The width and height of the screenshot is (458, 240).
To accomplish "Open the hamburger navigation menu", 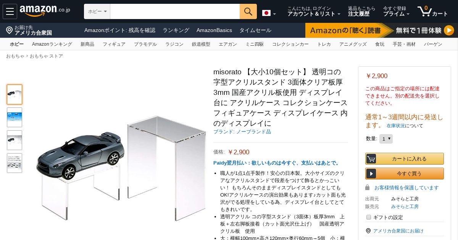I will [x=10, y=11].
